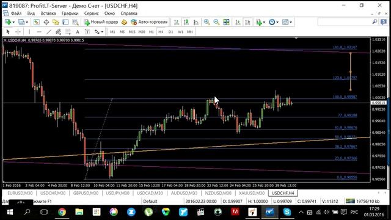Open the Справка menu
The image size is (391, 220).
click(x=129, y=13)
